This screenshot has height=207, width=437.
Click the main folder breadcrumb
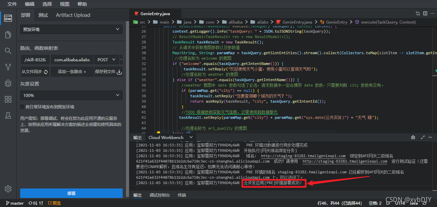[161, 22]
